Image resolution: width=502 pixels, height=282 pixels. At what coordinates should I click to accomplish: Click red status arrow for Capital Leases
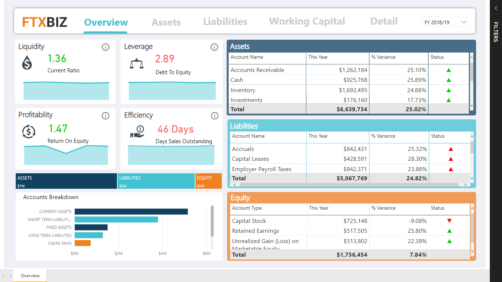tap(451, 159)
